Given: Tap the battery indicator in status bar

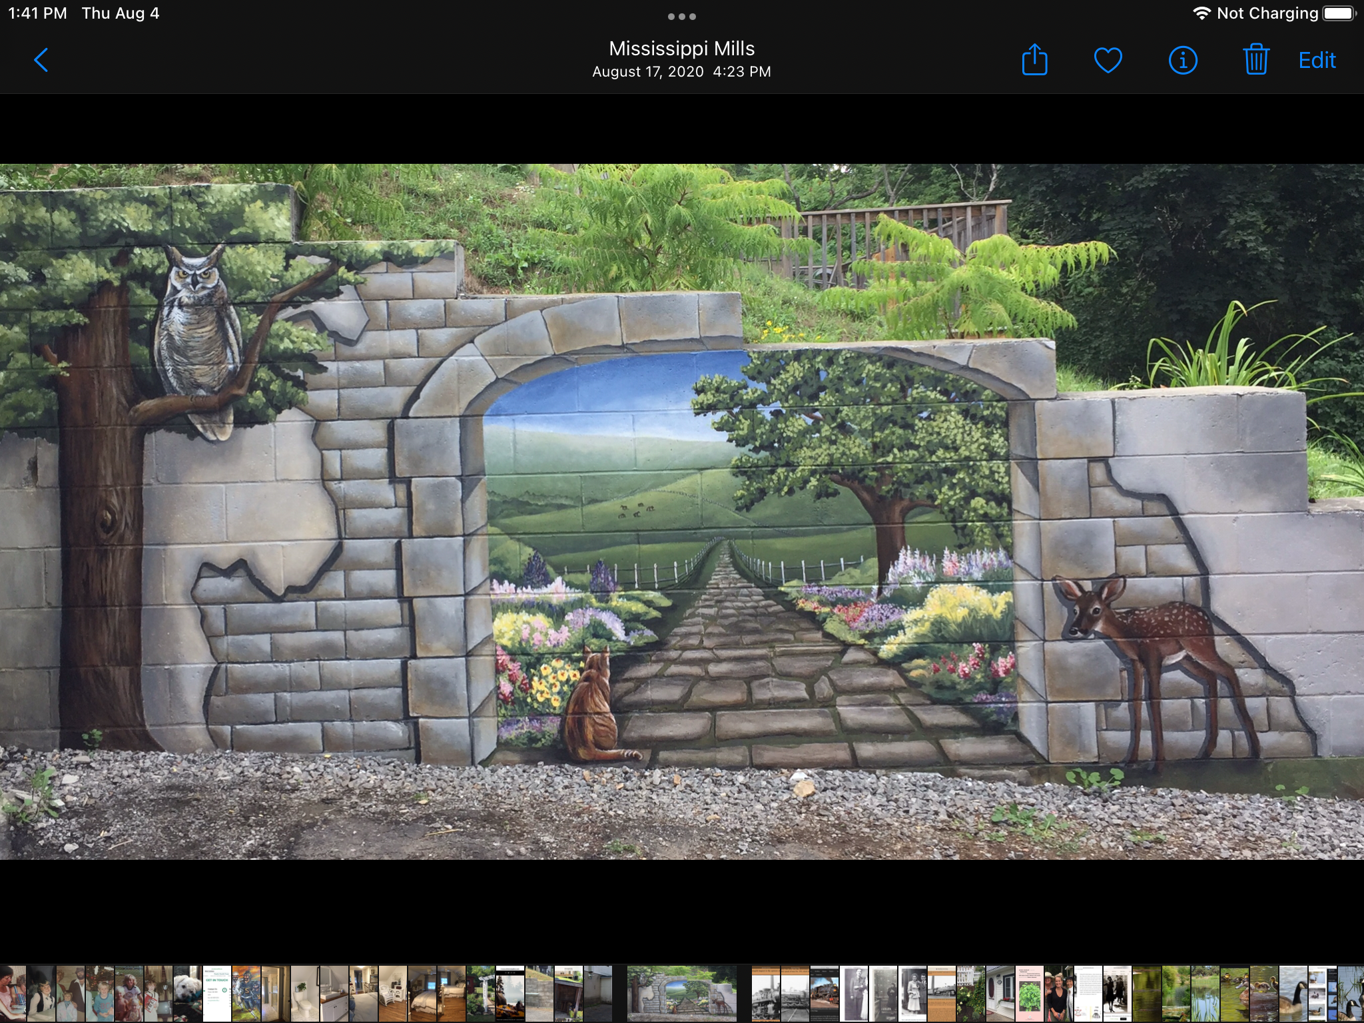Looking at the screenshot, I should pos(1338,14).
